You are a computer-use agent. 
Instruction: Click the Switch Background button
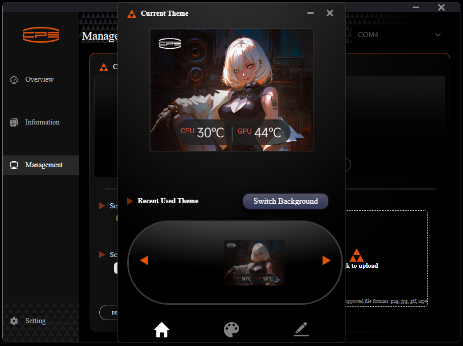[x=285, y=201]
